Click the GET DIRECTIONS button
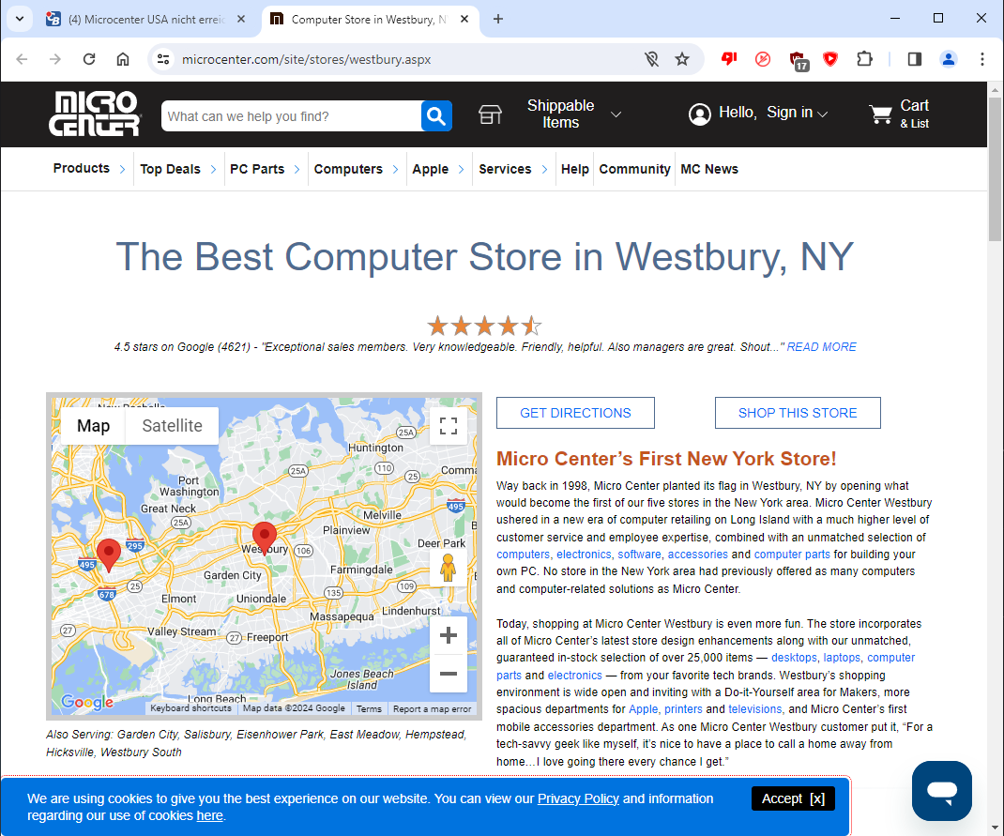1004x836 pixels. (x=575, y=413)
